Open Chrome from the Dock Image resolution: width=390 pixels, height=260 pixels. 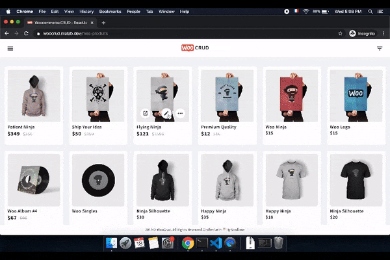click(188, 243)
